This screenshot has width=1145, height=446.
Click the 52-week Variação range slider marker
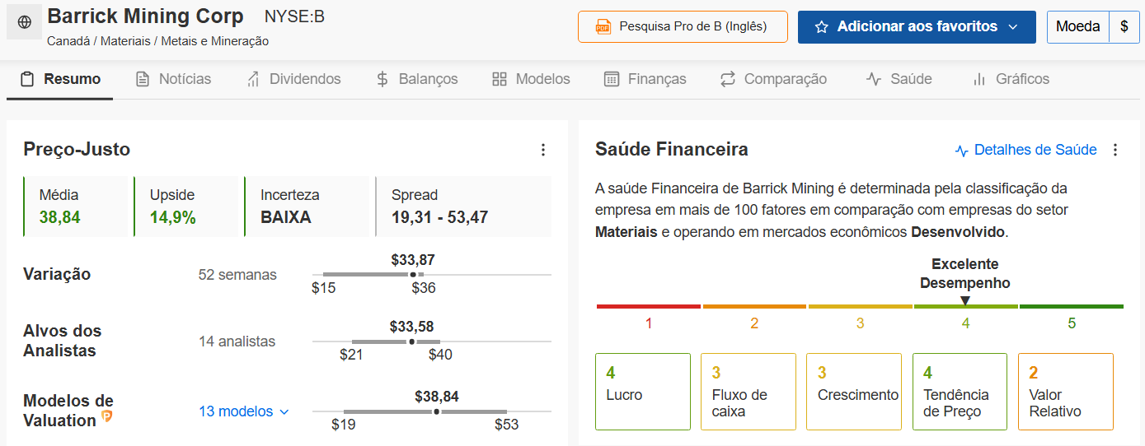(413, 274)
